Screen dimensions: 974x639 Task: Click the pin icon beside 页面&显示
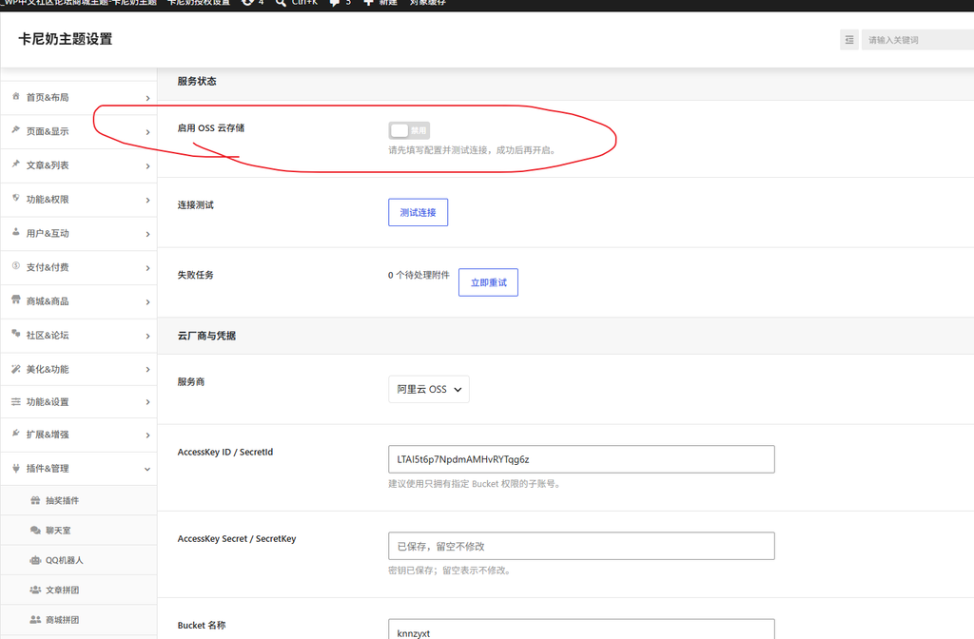[x=16, y=129]
